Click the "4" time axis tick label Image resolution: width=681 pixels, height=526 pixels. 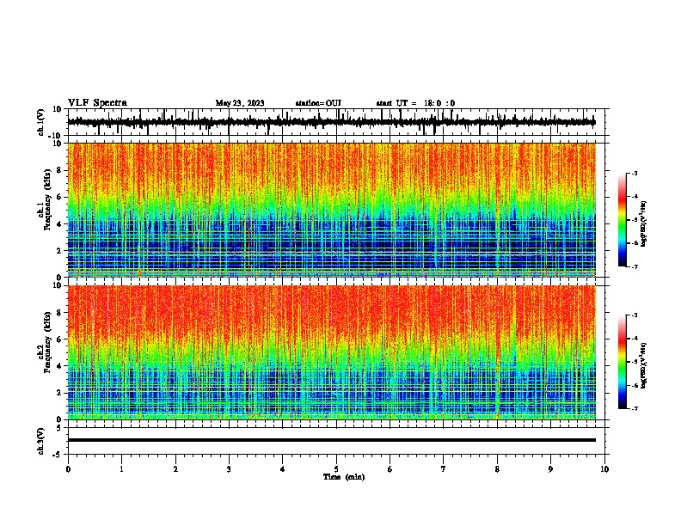tap(283, 469)
